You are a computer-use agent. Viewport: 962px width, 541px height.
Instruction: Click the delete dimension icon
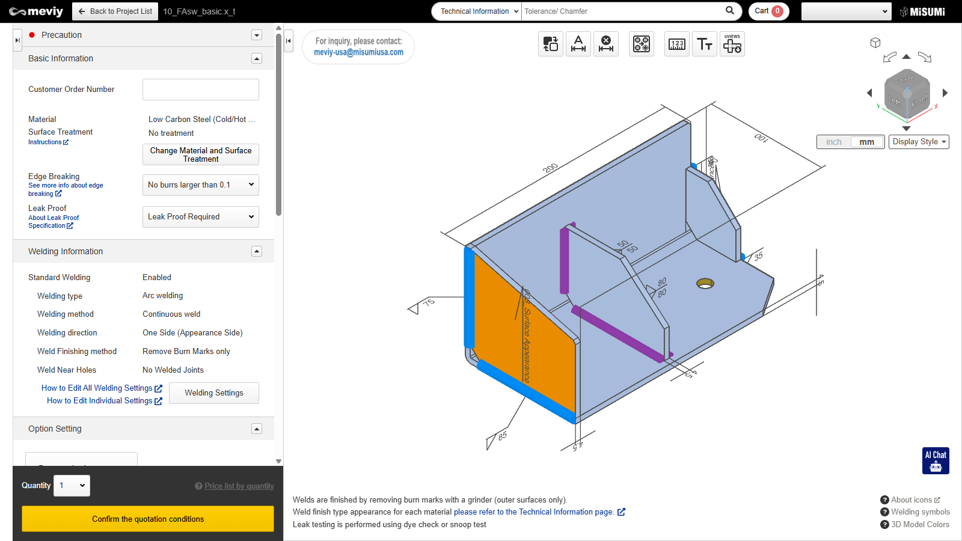pyautogui.click(x=606, y=44)
